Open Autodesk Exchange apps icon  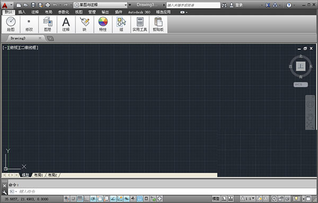[x=268, y=5]
